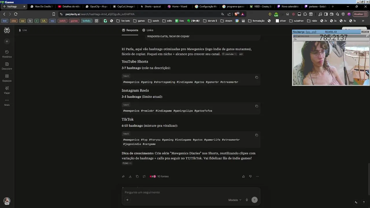The image size is (370, 208).
Task: Switch to the OpusClip browser tab
Action: (x=96, y=6)
